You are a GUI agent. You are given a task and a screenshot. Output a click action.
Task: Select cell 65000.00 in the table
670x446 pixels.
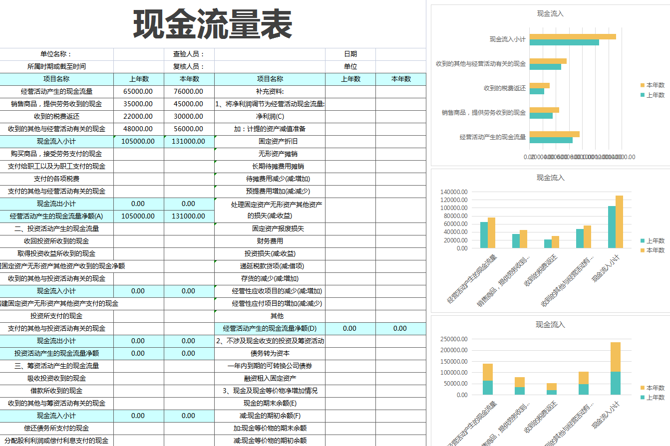(x=138, y=91)
